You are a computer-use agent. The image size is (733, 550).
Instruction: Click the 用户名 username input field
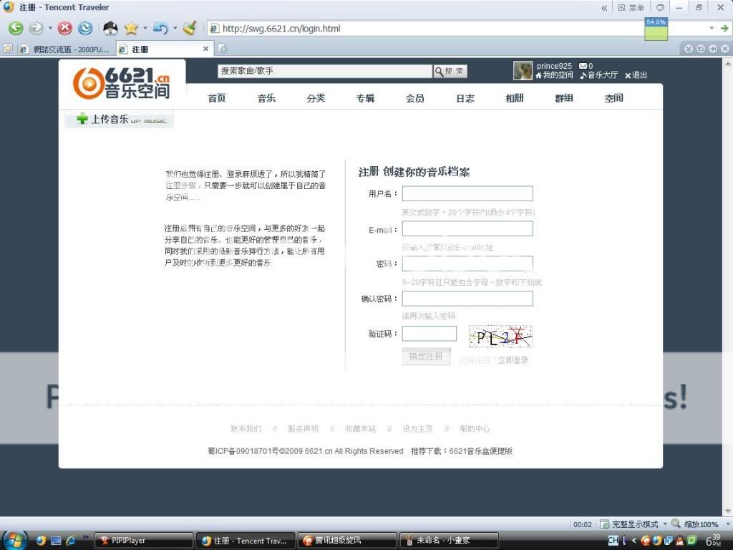[x=467, y=193]
